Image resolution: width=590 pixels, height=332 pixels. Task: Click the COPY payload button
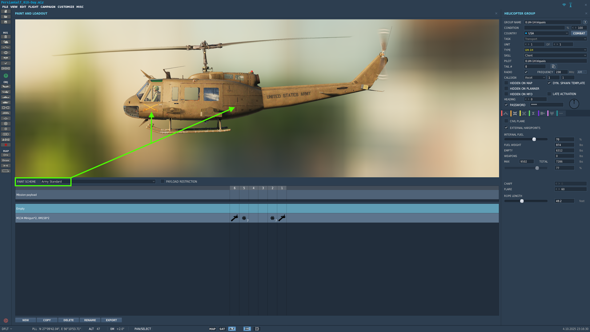coord(47,320)
